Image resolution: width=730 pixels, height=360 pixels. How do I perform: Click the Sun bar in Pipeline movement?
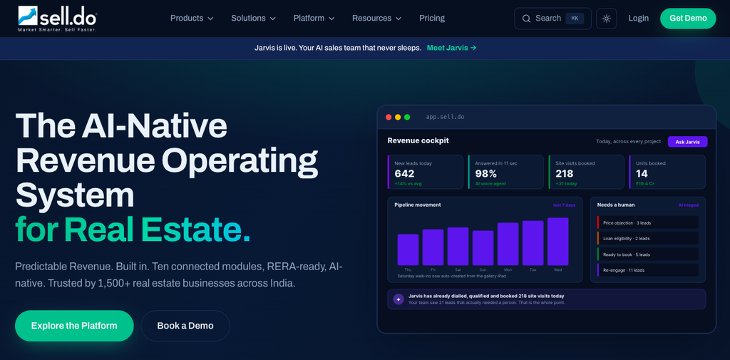pos(483,248)
